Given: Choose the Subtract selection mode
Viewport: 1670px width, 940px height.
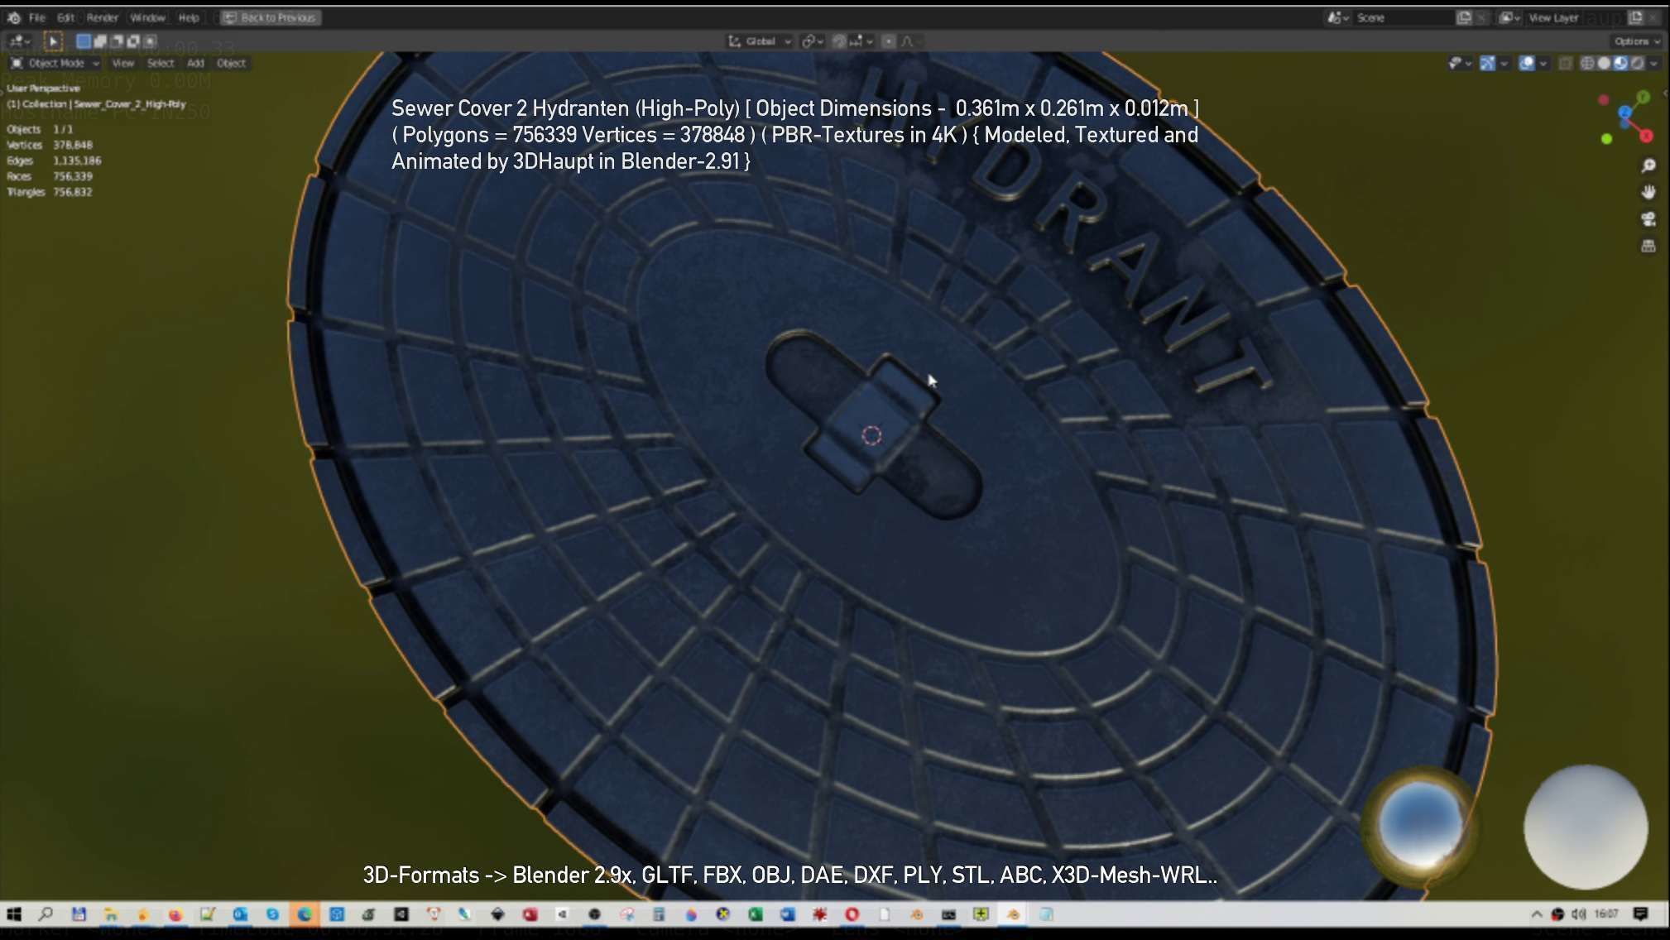Looking at the screenshot, I should coord(117,41).
